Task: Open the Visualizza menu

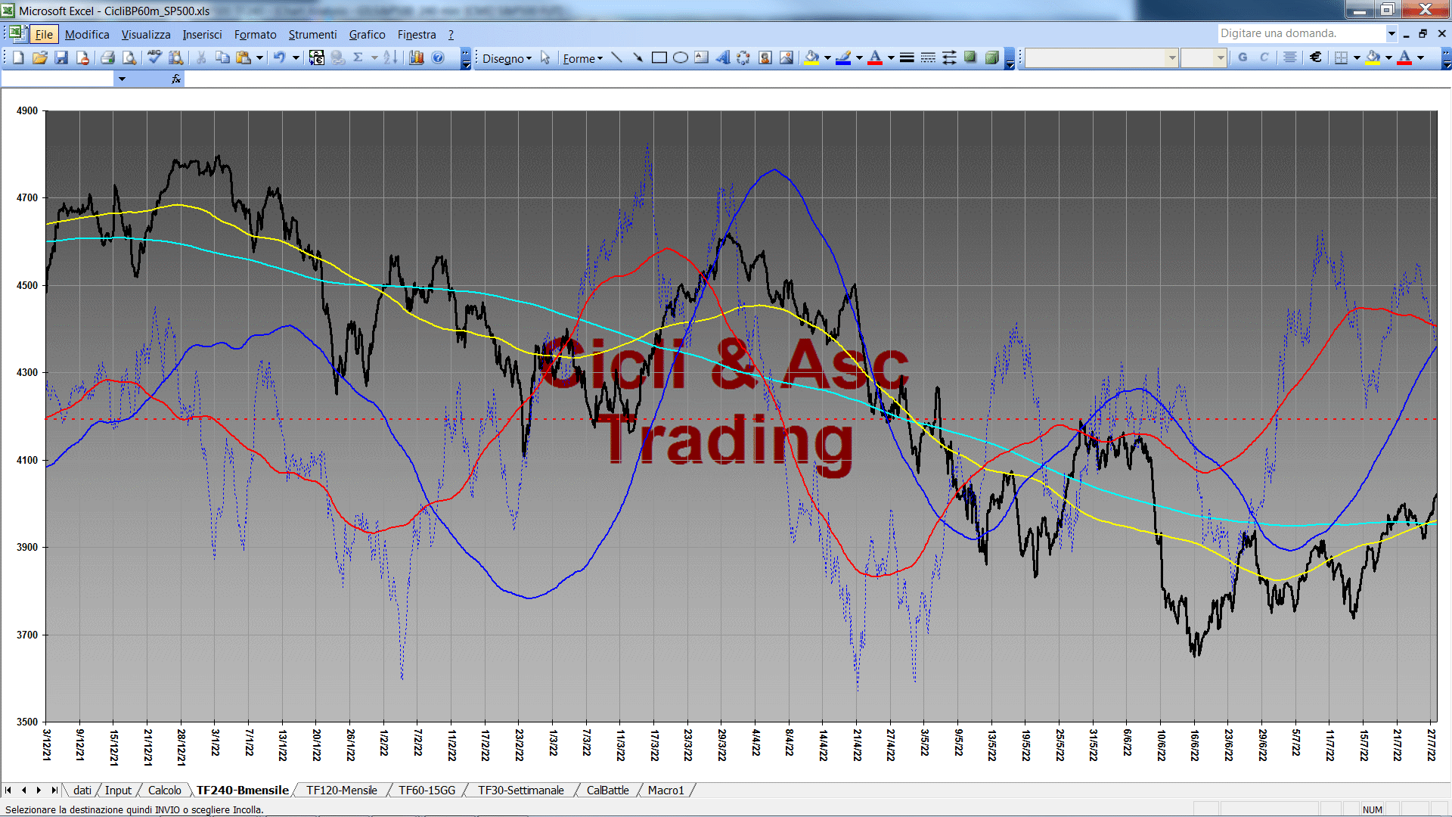Action: coord(146,35)
